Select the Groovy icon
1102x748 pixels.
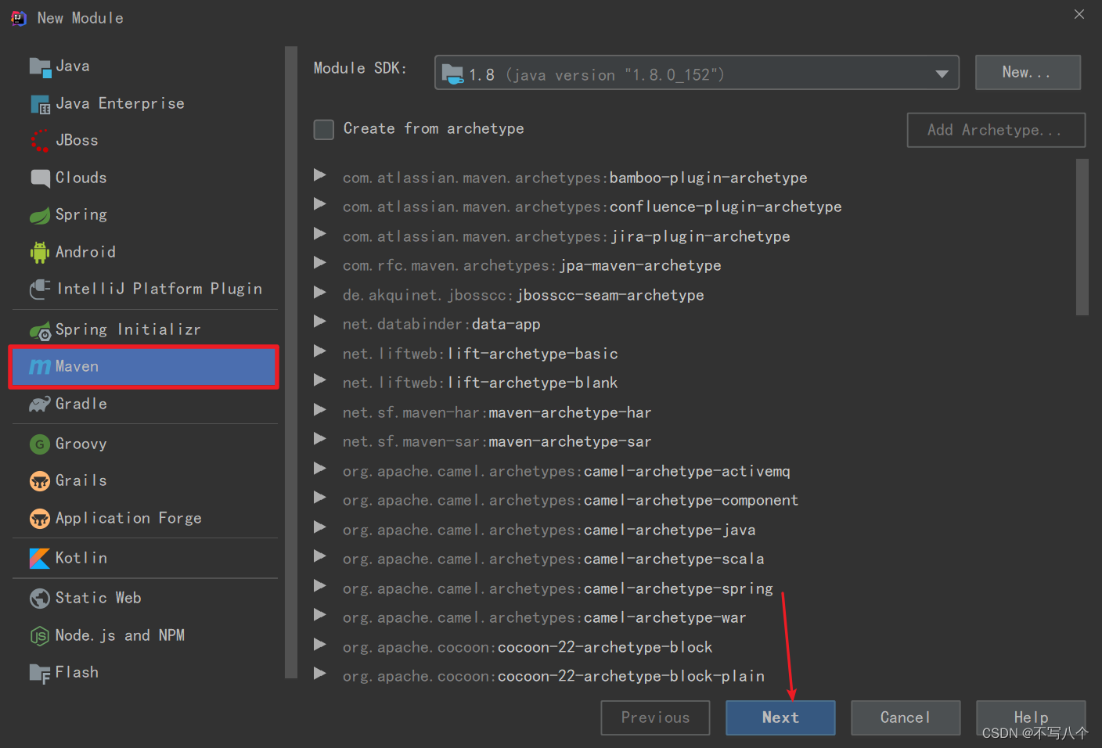[40, 444]
